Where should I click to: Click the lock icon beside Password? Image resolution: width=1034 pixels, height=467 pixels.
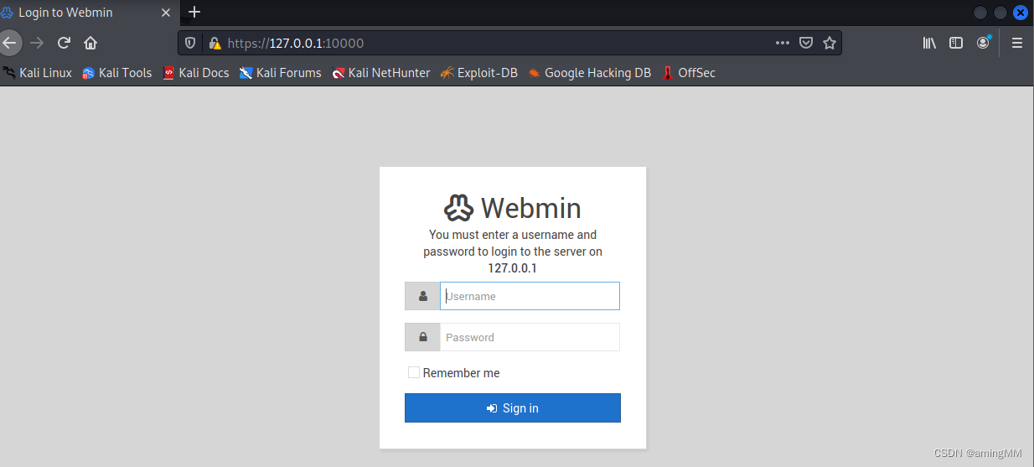[422, 337]
